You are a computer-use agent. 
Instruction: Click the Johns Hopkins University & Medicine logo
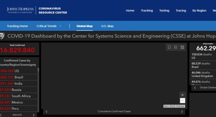(x=20, y=10)
